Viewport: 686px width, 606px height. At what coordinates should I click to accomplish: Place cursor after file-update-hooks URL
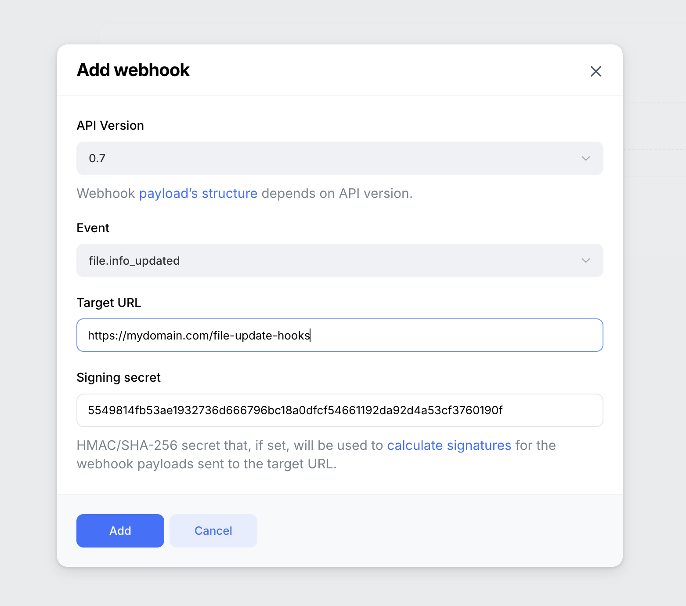tap(311, 335)
